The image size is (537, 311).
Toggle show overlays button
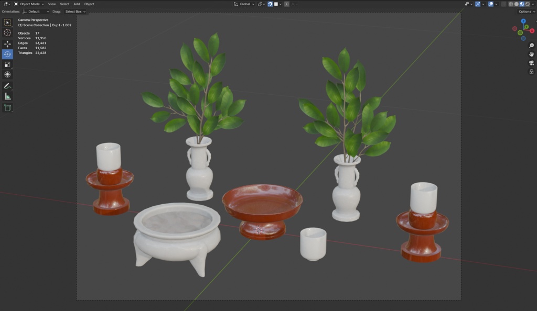491,4
